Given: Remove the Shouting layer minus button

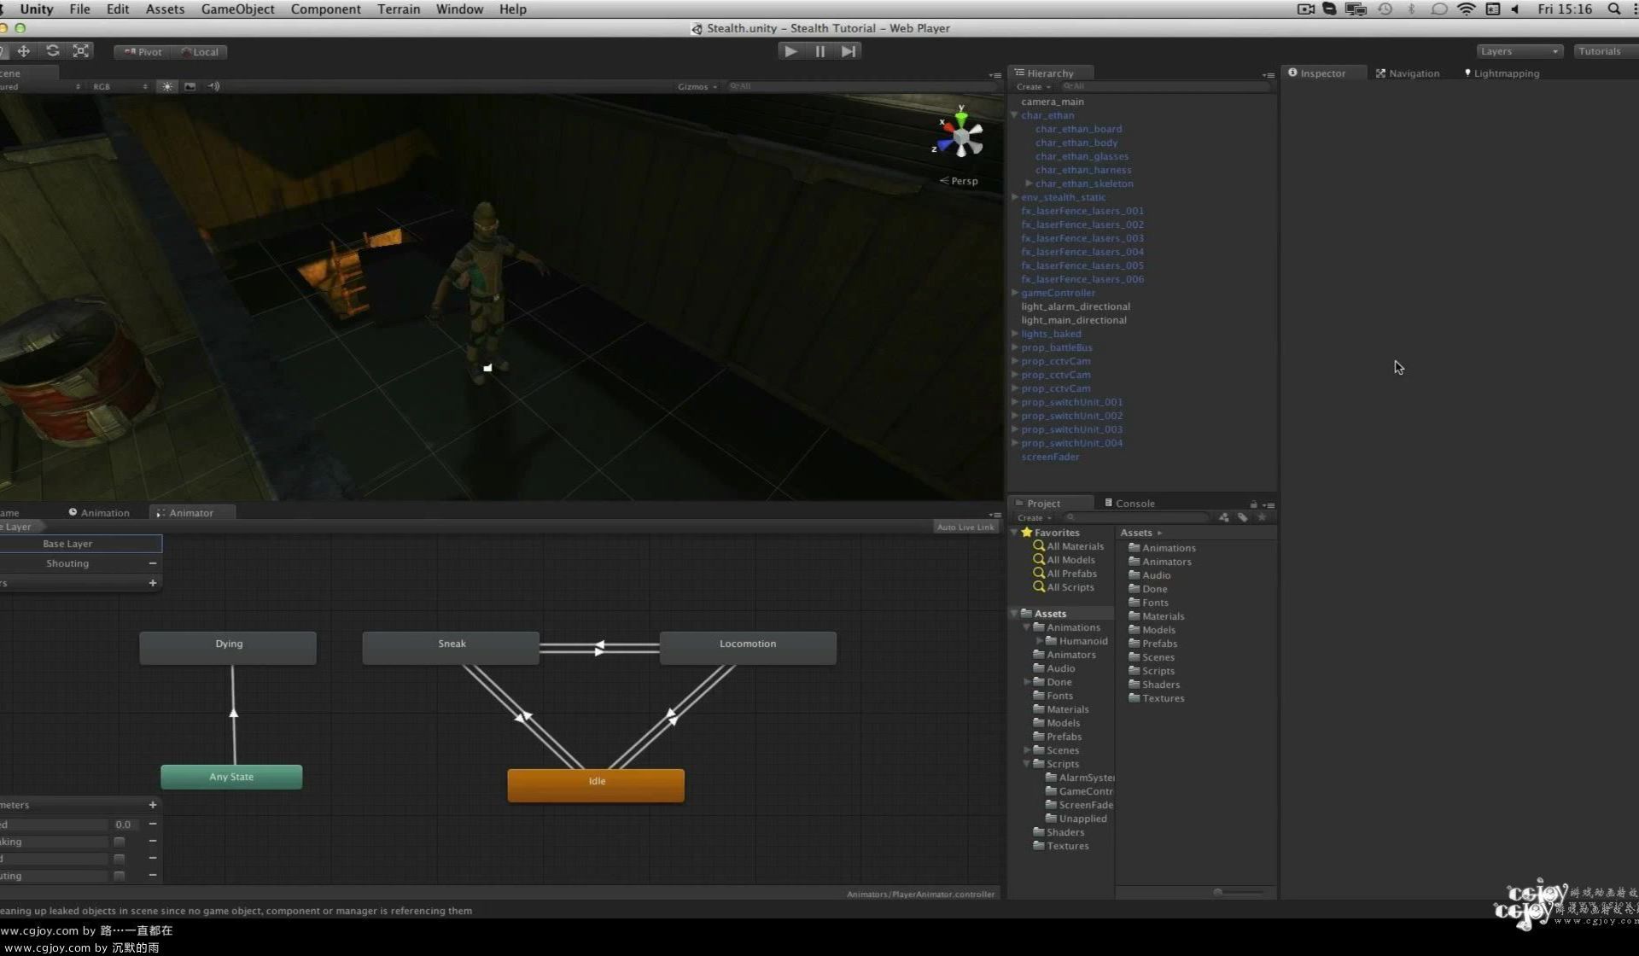Looking at the screenshot, I should (x=153, y=563).
